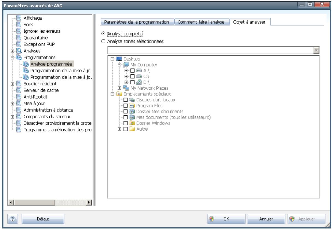Click the Appliquer button

pyautogui.click(x=306, y=218)
